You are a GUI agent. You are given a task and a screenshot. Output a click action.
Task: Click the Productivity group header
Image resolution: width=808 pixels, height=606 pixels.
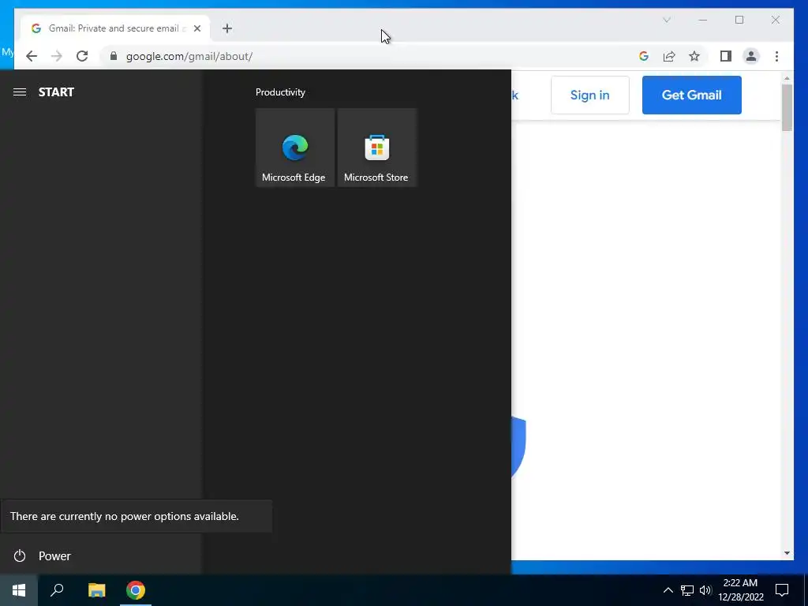click(280, 92)
